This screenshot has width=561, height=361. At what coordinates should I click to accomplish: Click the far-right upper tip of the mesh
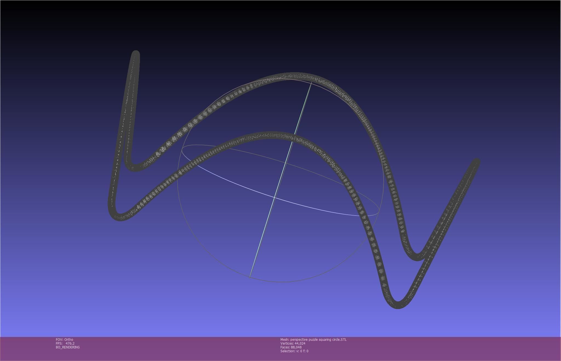click(476, 162)
